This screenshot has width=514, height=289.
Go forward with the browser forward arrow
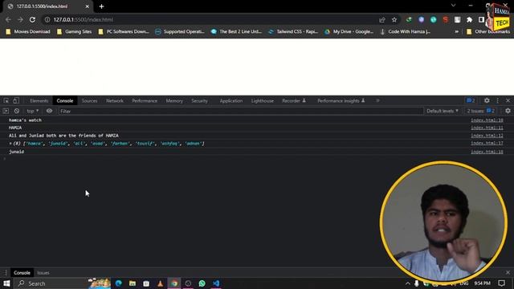point(20,19)
